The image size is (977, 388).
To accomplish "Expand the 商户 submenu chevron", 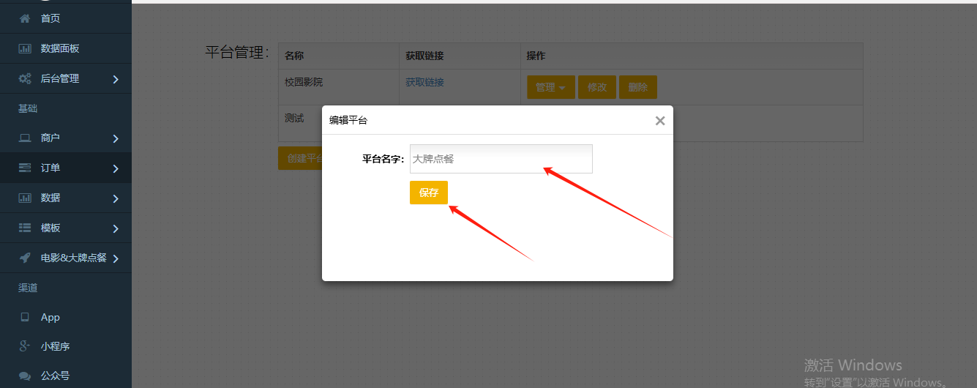I will [x=116, y=138].
